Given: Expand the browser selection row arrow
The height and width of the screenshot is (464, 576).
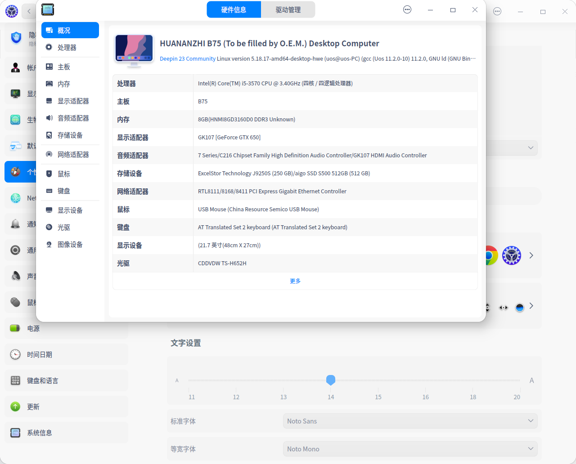Looking at the screenshot, I should (531, 255).
